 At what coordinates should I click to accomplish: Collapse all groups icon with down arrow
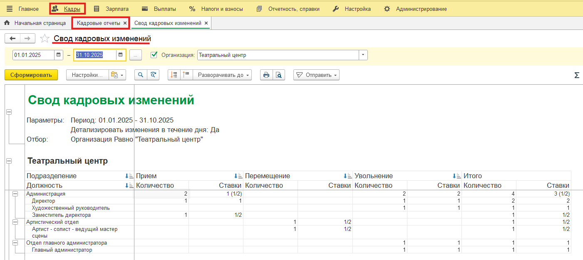tap(174, 75)
